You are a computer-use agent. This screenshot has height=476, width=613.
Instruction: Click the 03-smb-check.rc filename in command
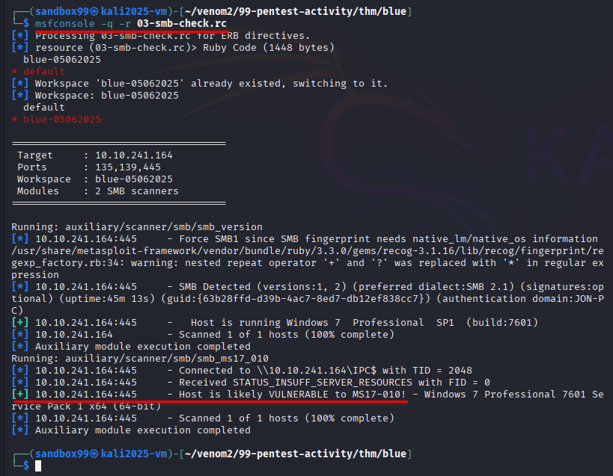pos(182,24)
